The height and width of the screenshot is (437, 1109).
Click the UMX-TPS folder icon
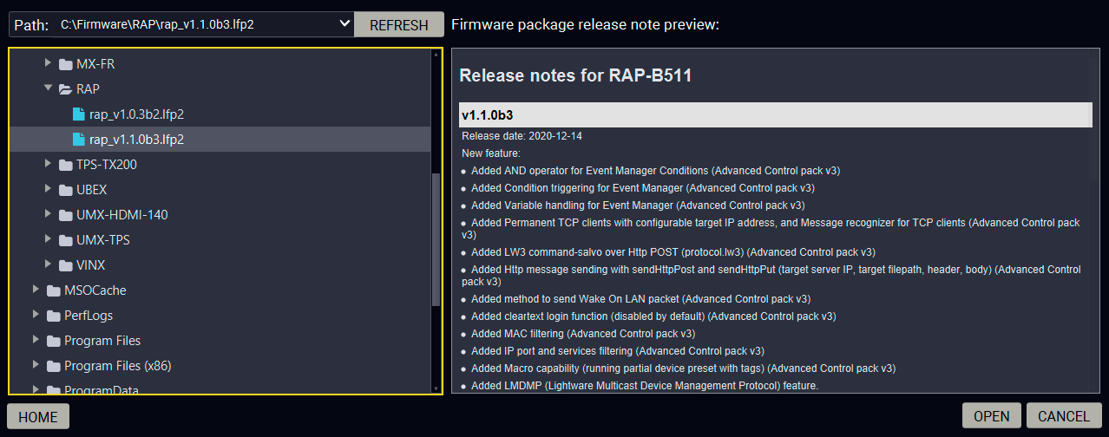65,240
